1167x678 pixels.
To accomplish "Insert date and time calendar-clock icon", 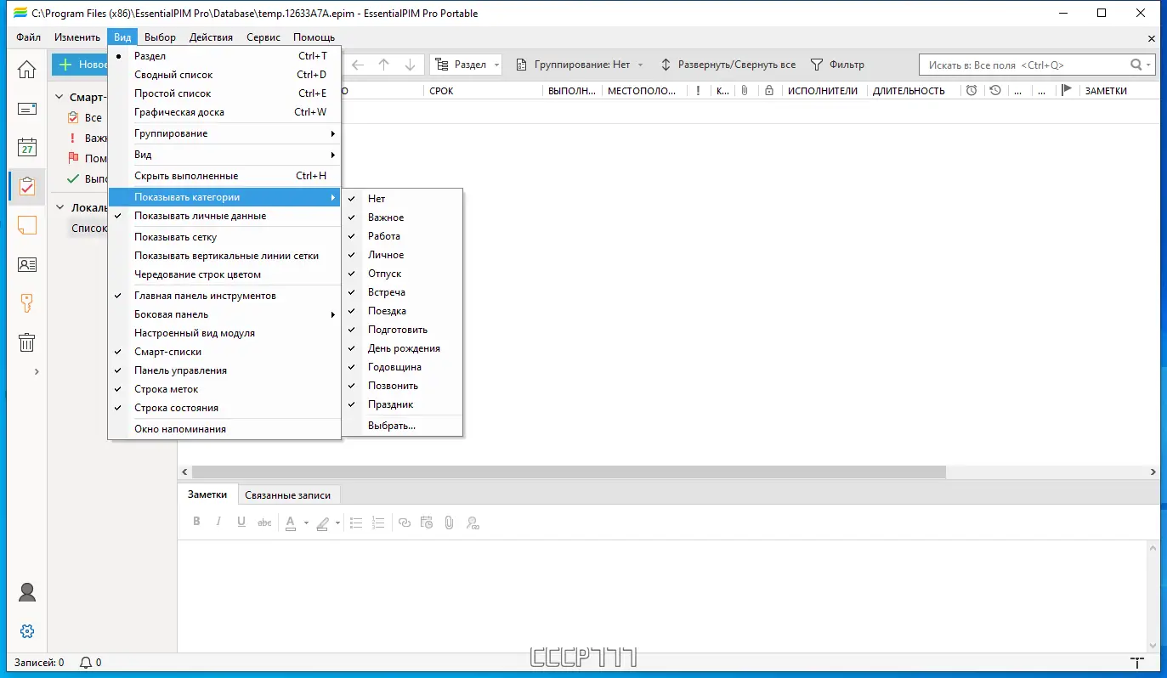I will coord(427,523).
